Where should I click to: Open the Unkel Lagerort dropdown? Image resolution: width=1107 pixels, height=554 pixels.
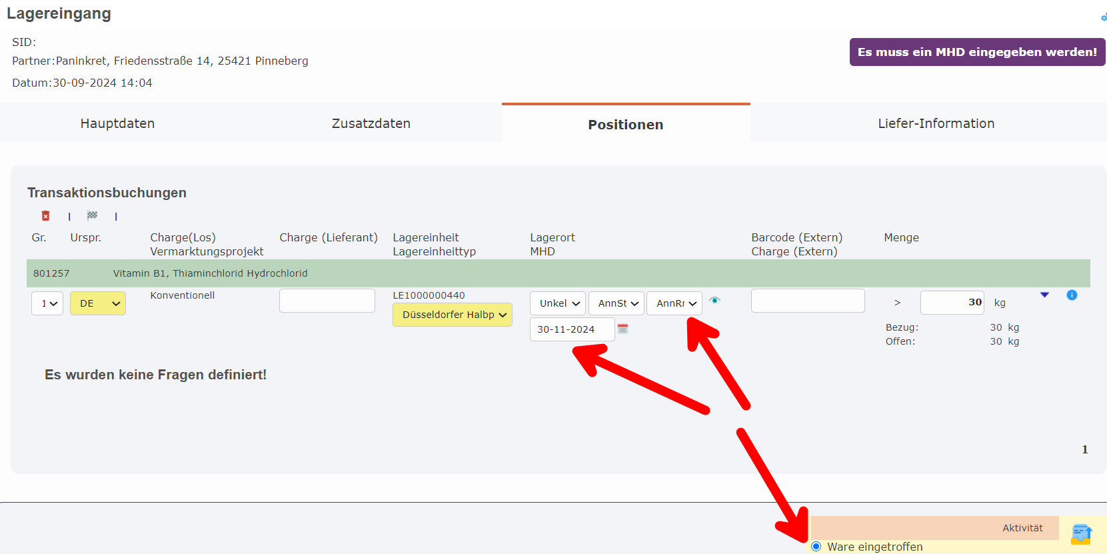click(558, 303)
